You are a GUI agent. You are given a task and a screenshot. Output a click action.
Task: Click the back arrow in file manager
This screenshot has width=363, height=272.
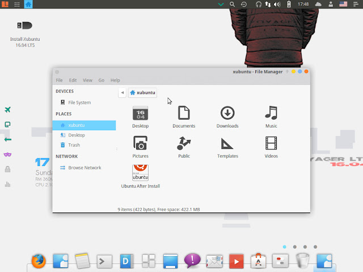click(123, 93)
